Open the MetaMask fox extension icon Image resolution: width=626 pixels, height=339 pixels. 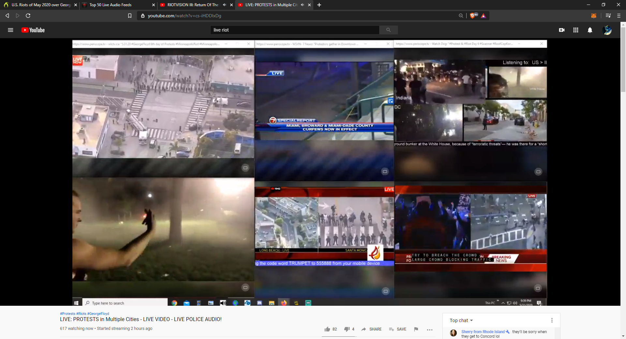[x=594, y=16]
